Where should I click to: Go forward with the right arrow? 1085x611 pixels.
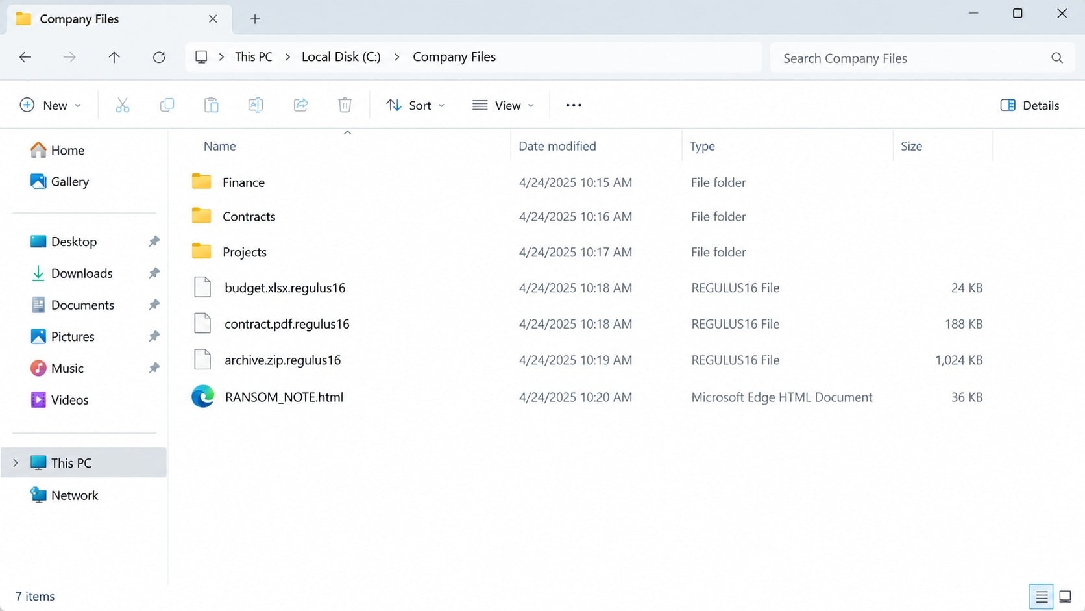pos(69,57)
